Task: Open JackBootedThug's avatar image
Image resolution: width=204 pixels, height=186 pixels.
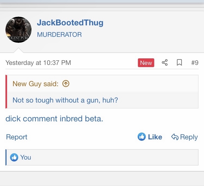Action: click(x=18, y=30)
